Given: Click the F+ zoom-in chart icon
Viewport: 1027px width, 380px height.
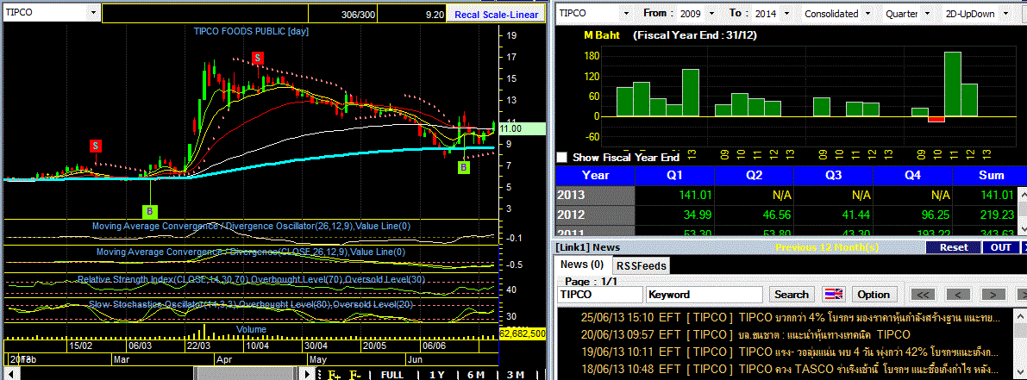Looking at the screenshot, I should point(334,375).
